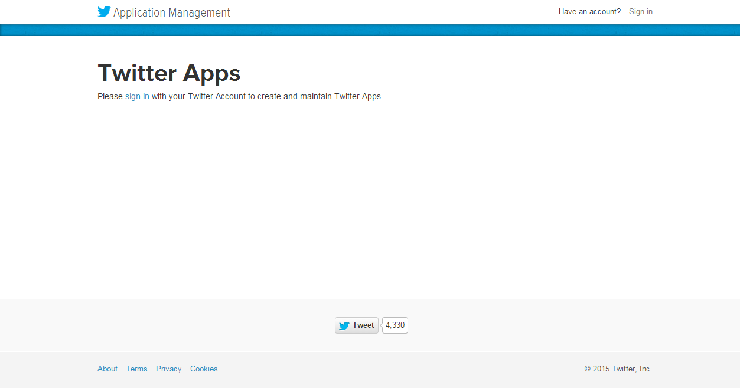Click Sign in at top right

(x=641, y=11)
